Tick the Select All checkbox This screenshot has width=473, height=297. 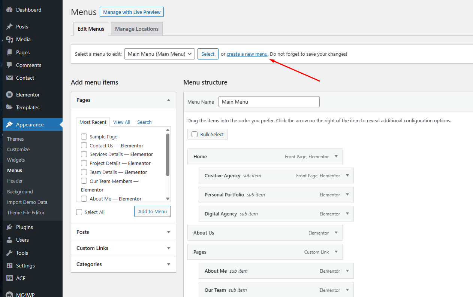point(79,212)
